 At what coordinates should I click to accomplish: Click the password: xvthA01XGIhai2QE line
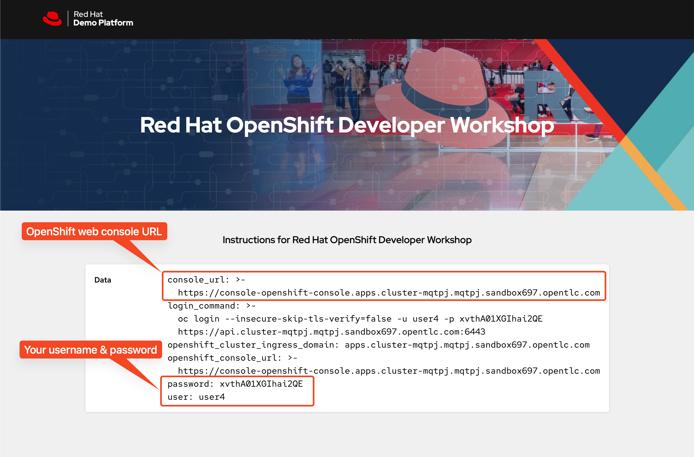coord(235,384)
